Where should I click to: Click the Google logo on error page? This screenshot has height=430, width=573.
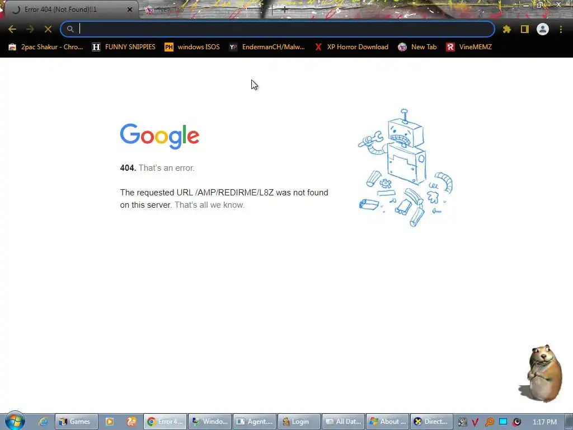tap(159, 136)
